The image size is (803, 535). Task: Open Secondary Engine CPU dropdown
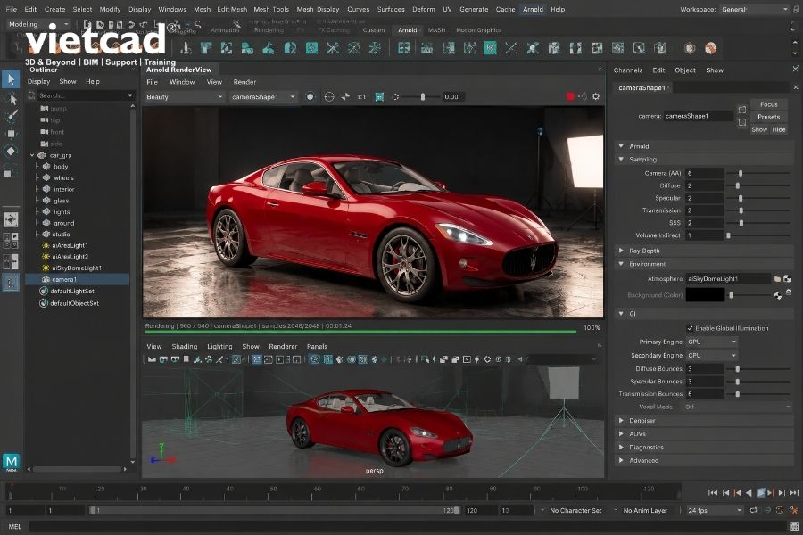coord(712,355)
